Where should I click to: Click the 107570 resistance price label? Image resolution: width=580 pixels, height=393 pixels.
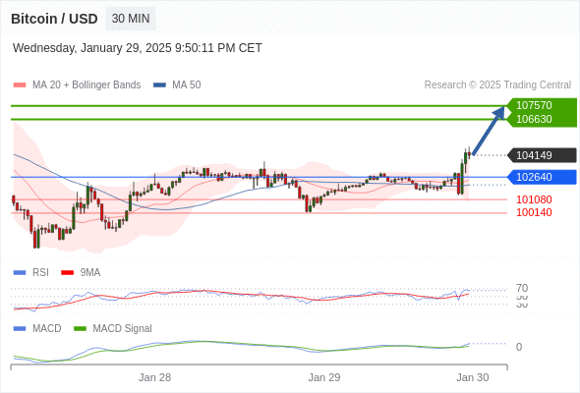[534, 105]
